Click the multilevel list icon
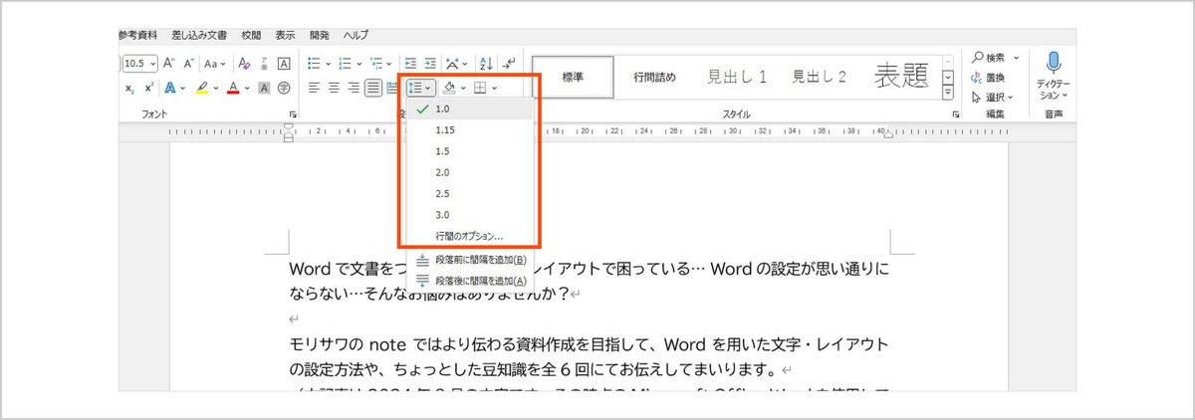Viewport: 1195px width, 420px height. tap(376, 63)
